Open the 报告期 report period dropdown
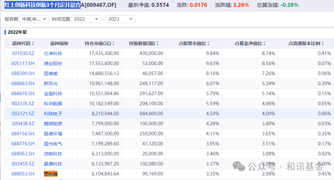 [x=34, y=19]
